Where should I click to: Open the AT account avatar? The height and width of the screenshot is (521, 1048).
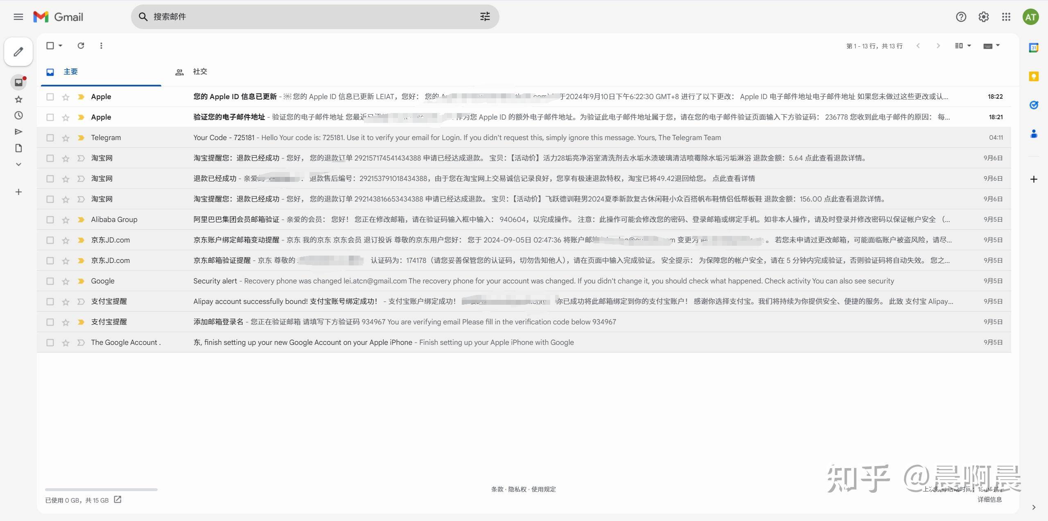coord(1030,17)
